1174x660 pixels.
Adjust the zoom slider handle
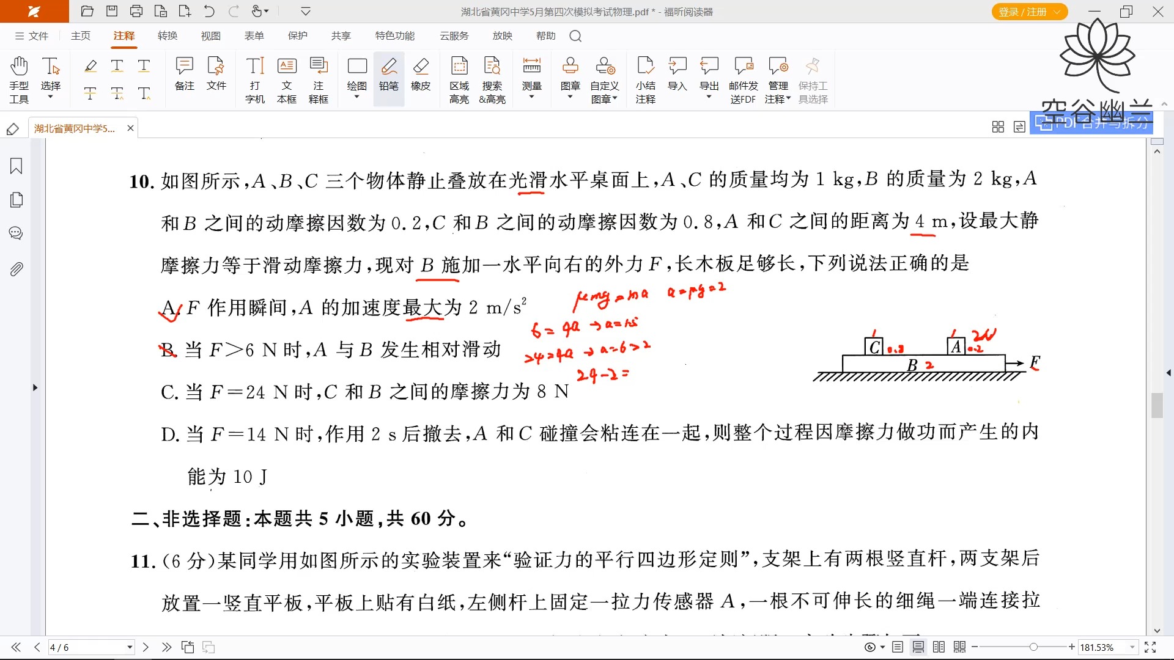pos(1033,647)
